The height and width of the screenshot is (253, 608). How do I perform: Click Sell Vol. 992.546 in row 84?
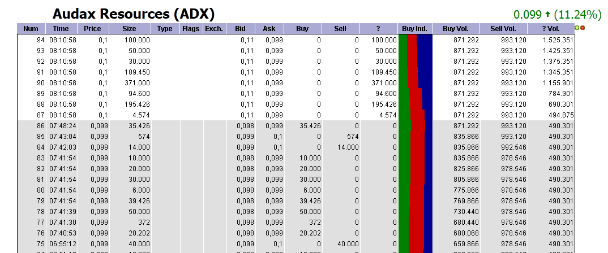click(514, 147)
